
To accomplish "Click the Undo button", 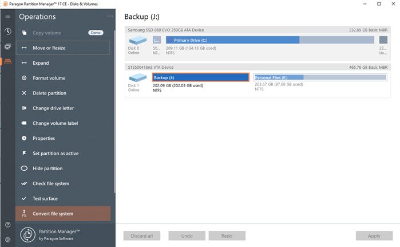I will click(x=187, y=236).
